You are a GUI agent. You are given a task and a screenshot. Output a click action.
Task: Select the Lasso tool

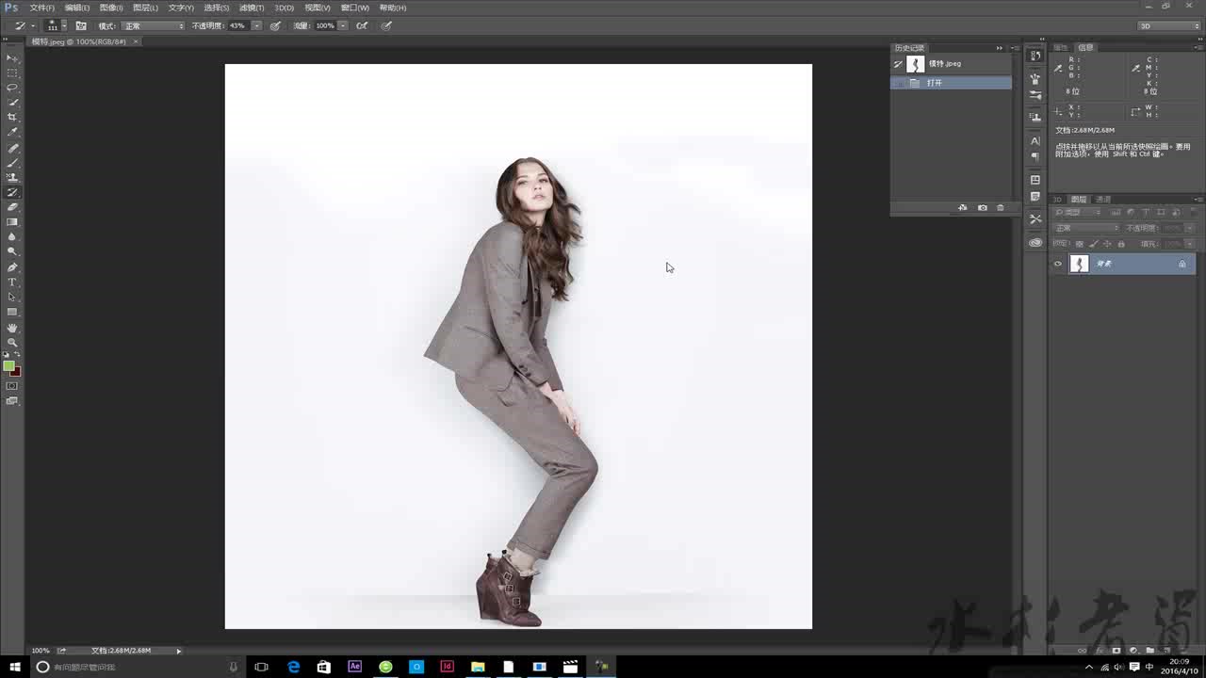click(x=12, y=88)
